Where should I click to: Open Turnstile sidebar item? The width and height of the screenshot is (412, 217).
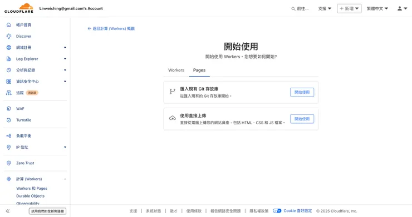(x=23, y=120)
